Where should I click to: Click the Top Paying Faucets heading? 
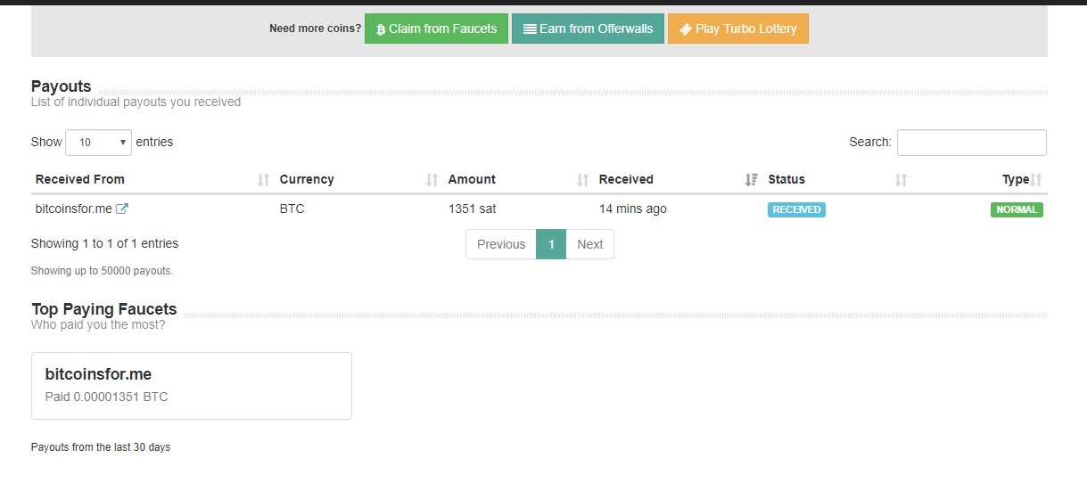[103, 309]
